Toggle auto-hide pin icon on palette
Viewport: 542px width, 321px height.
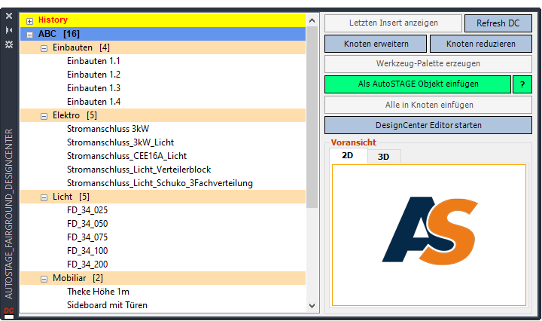9,30
